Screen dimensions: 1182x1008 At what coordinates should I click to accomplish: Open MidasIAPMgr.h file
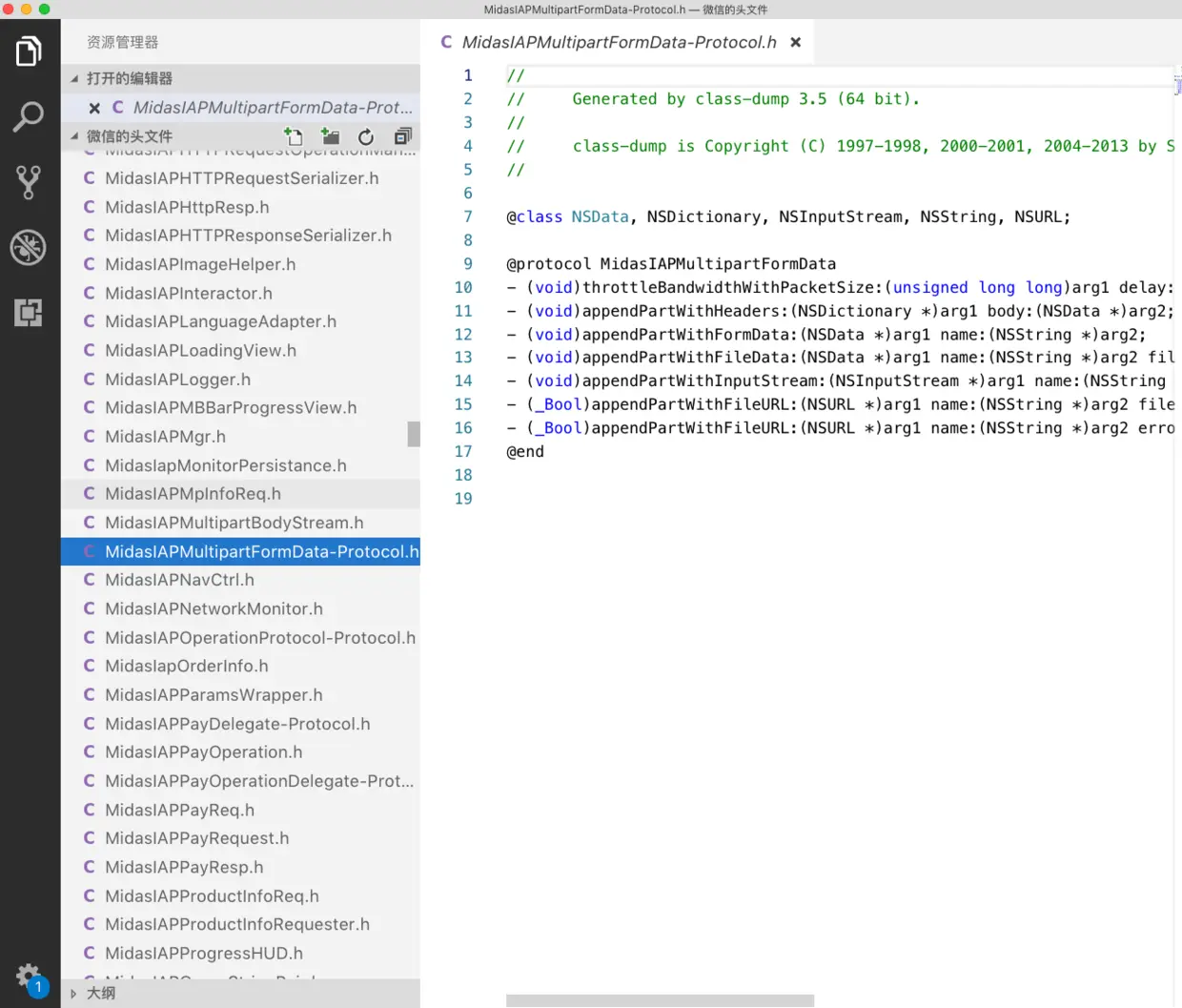point(240,437)
